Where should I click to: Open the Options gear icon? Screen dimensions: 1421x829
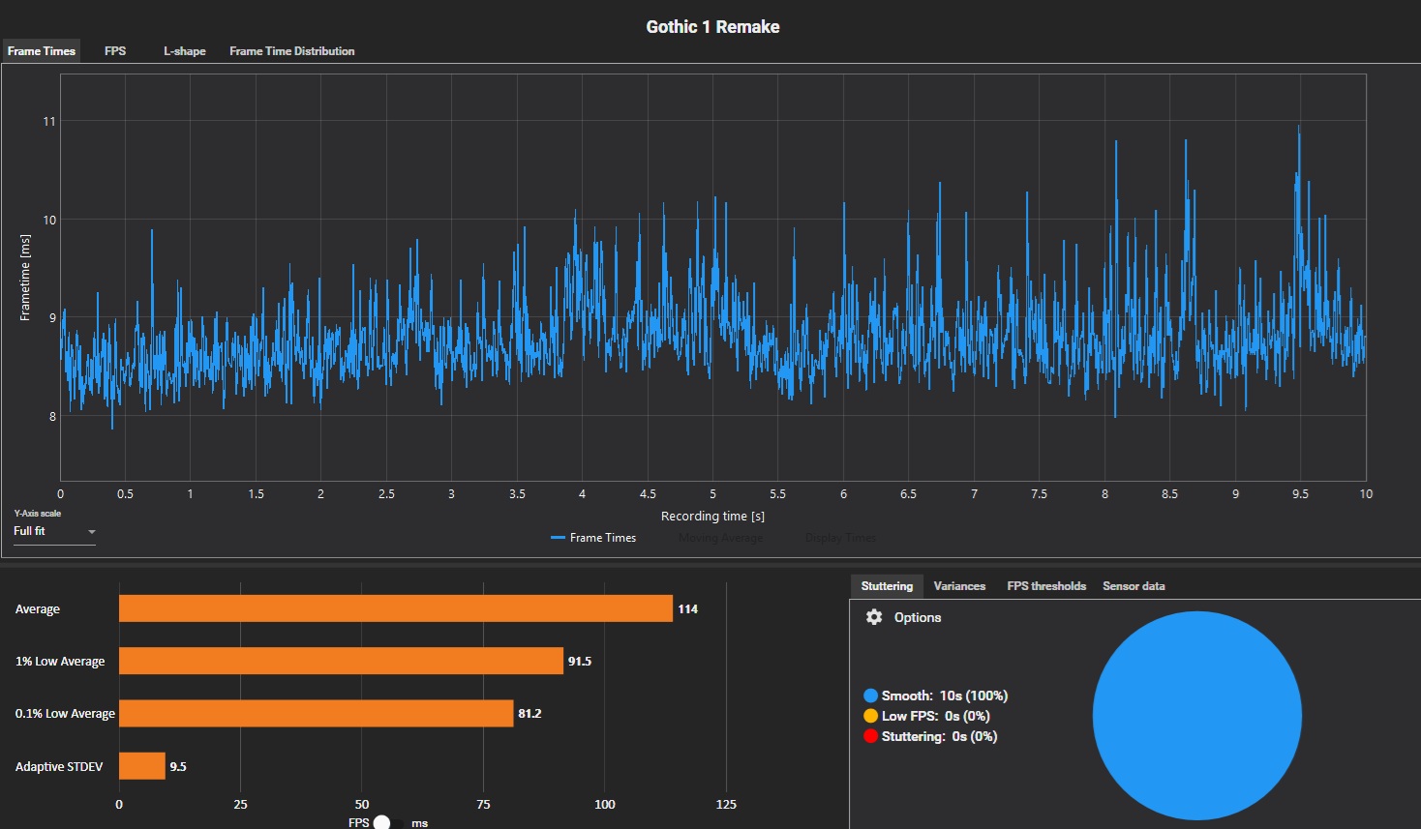point(874,617)
